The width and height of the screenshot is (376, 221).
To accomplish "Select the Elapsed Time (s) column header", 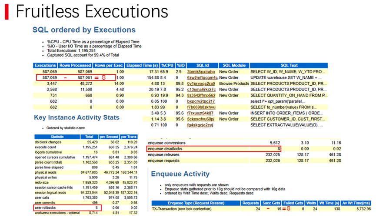I will (x=142, y=66).
